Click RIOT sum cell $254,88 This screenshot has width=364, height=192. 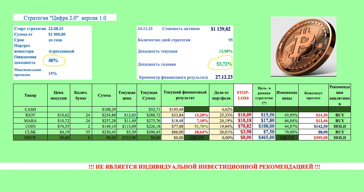point(104,115)
